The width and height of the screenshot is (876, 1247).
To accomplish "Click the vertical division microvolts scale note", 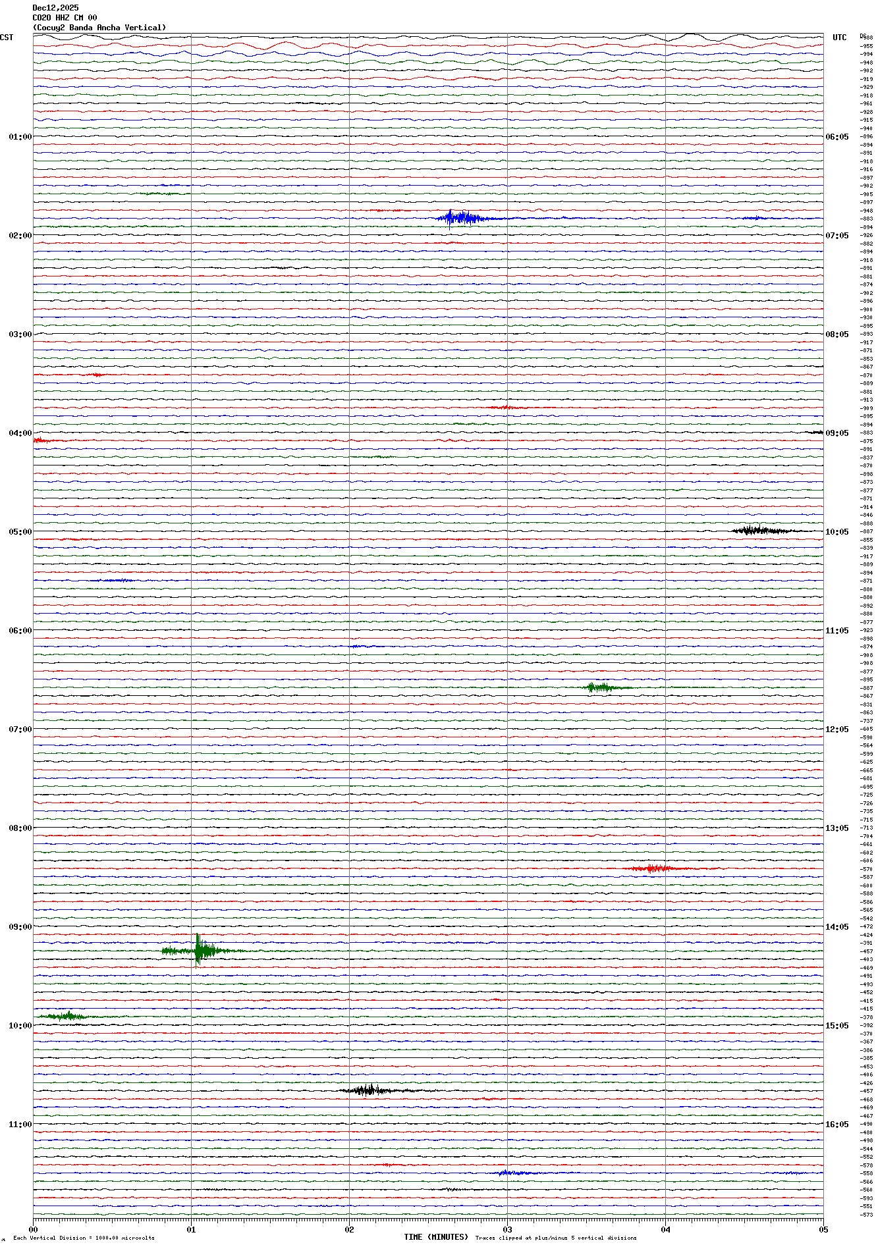I will point(84,1238).
